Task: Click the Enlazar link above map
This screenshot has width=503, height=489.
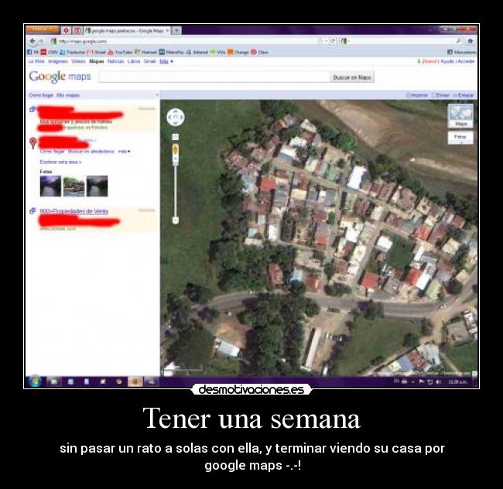Action: tap(464, 95)
